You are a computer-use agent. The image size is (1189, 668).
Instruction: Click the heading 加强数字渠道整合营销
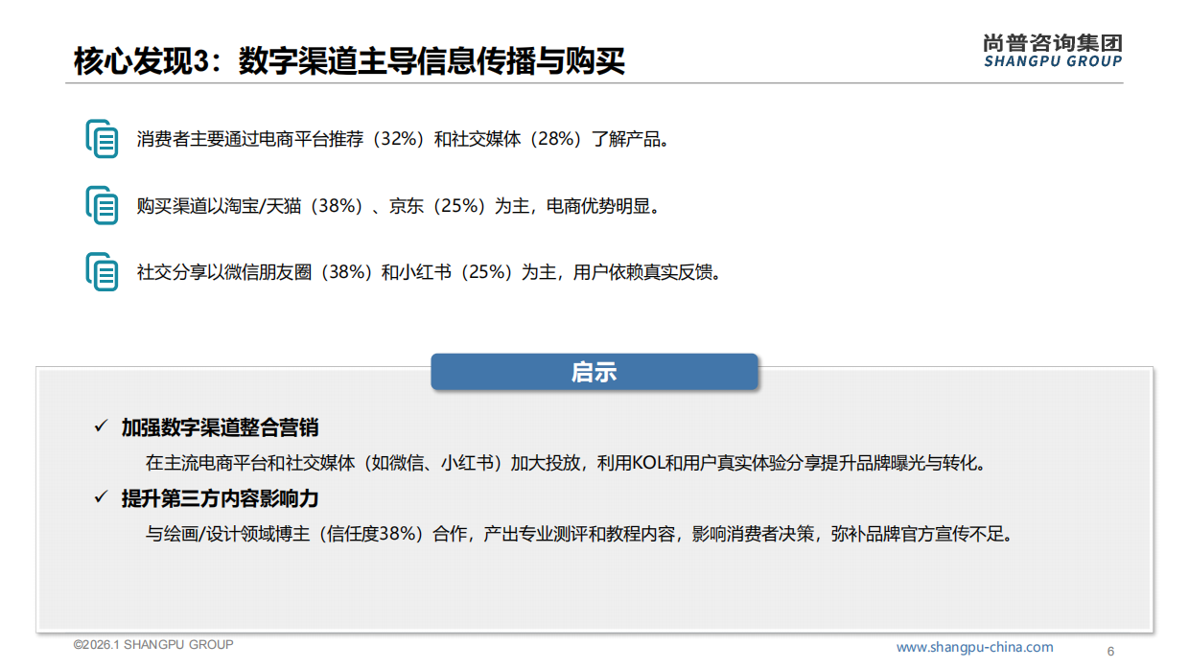click(x=220, y=427)
